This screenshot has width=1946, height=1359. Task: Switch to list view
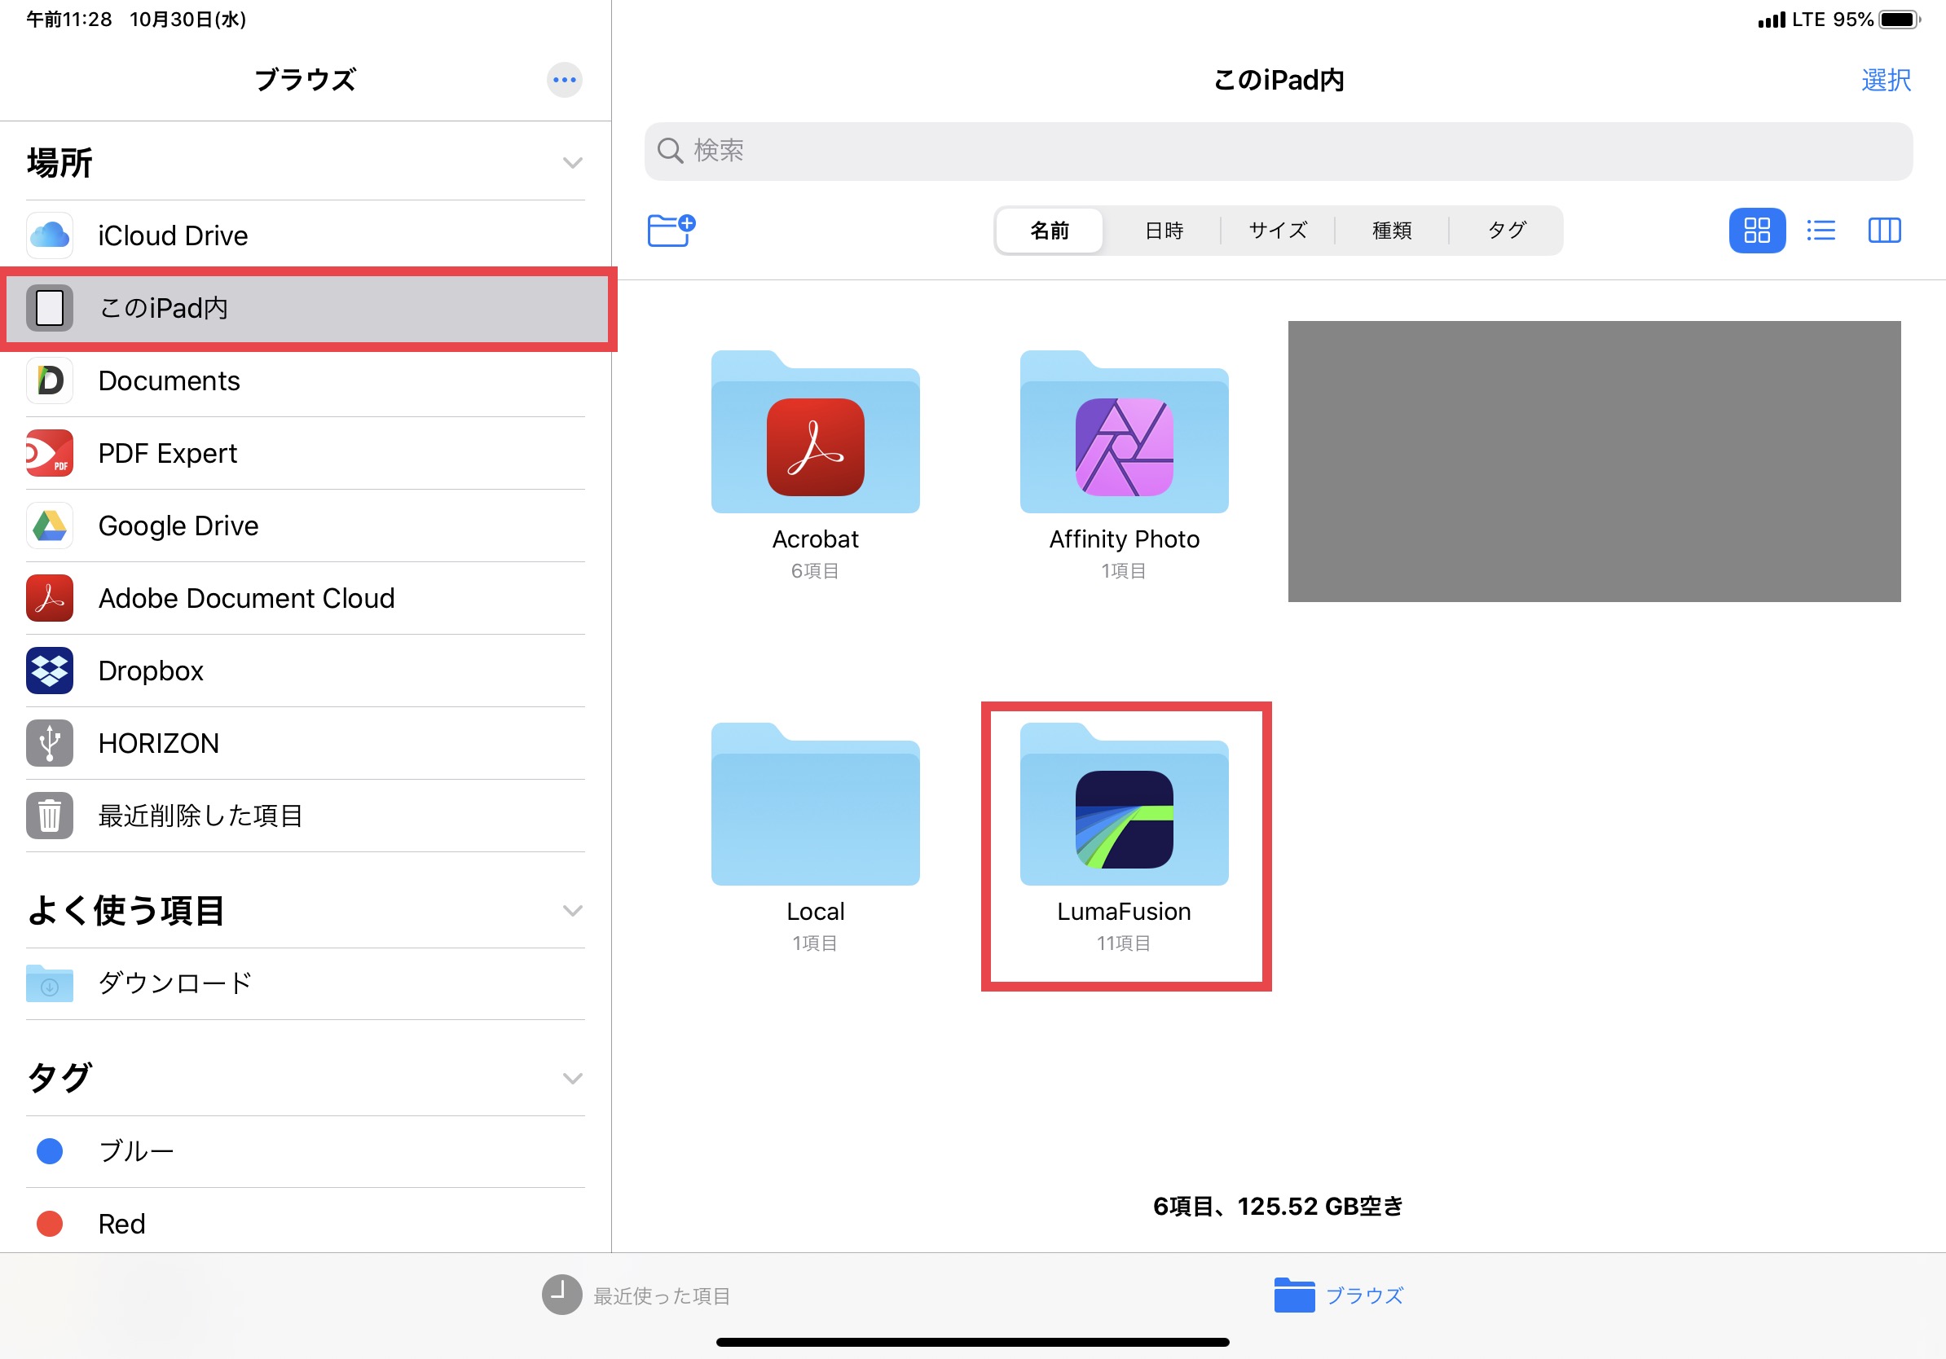pos(1820,231)
